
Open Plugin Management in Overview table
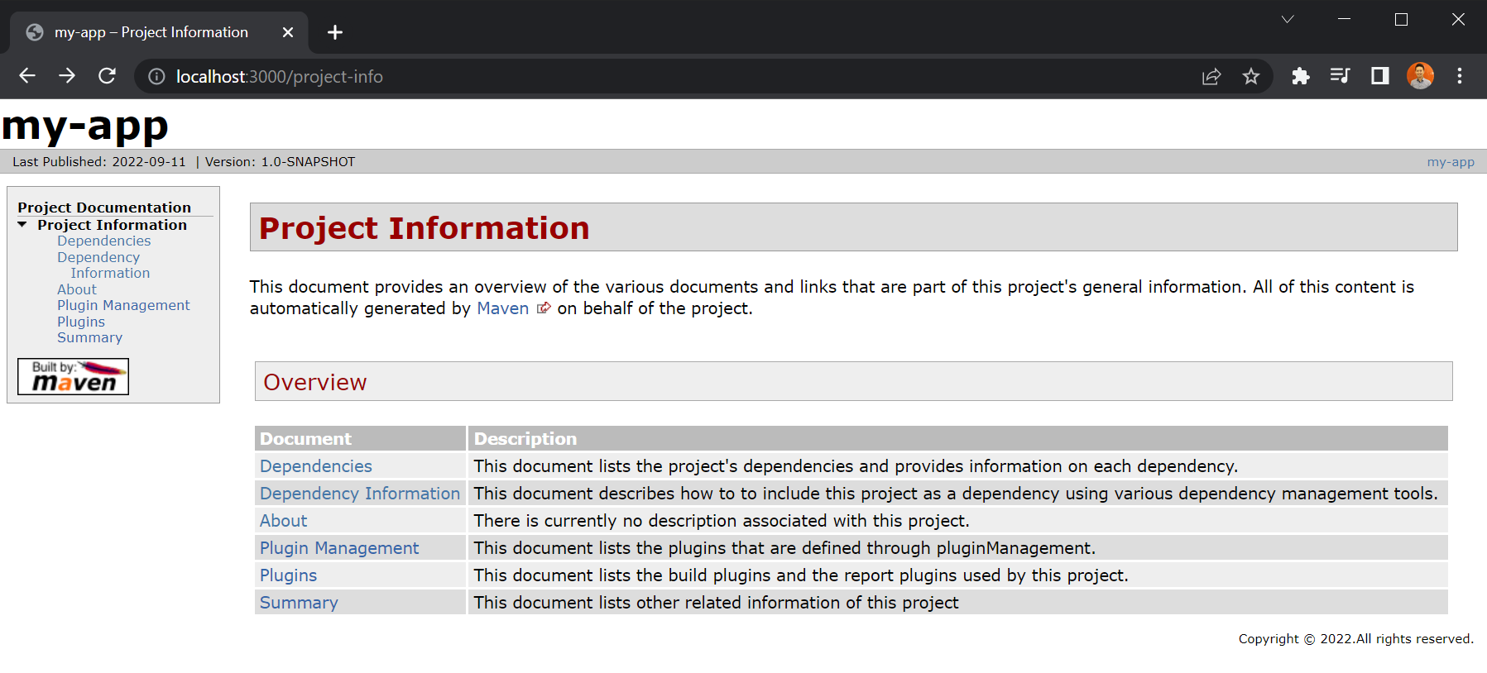[339, 548]
